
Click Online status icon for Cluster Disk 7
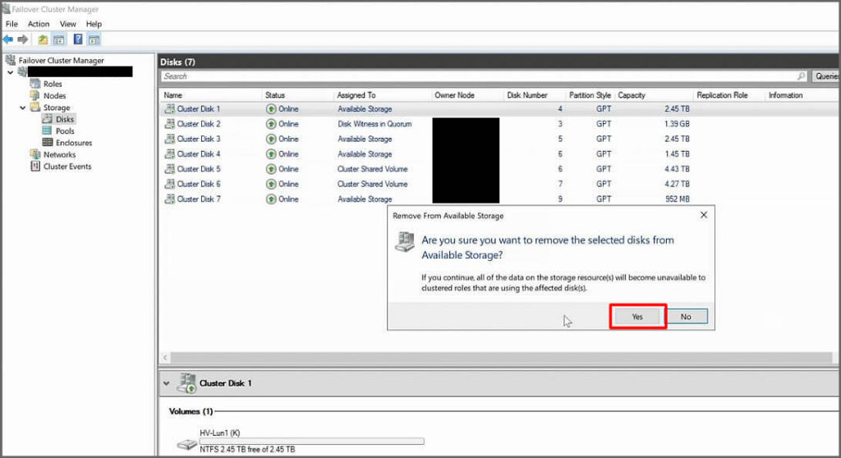271,199
